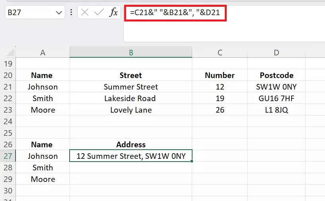Viewport: 325px width, 201px height.
Task: Select column C header
Action: pos(220,52)
